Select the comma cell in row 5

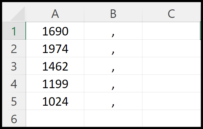pos(113,101)
